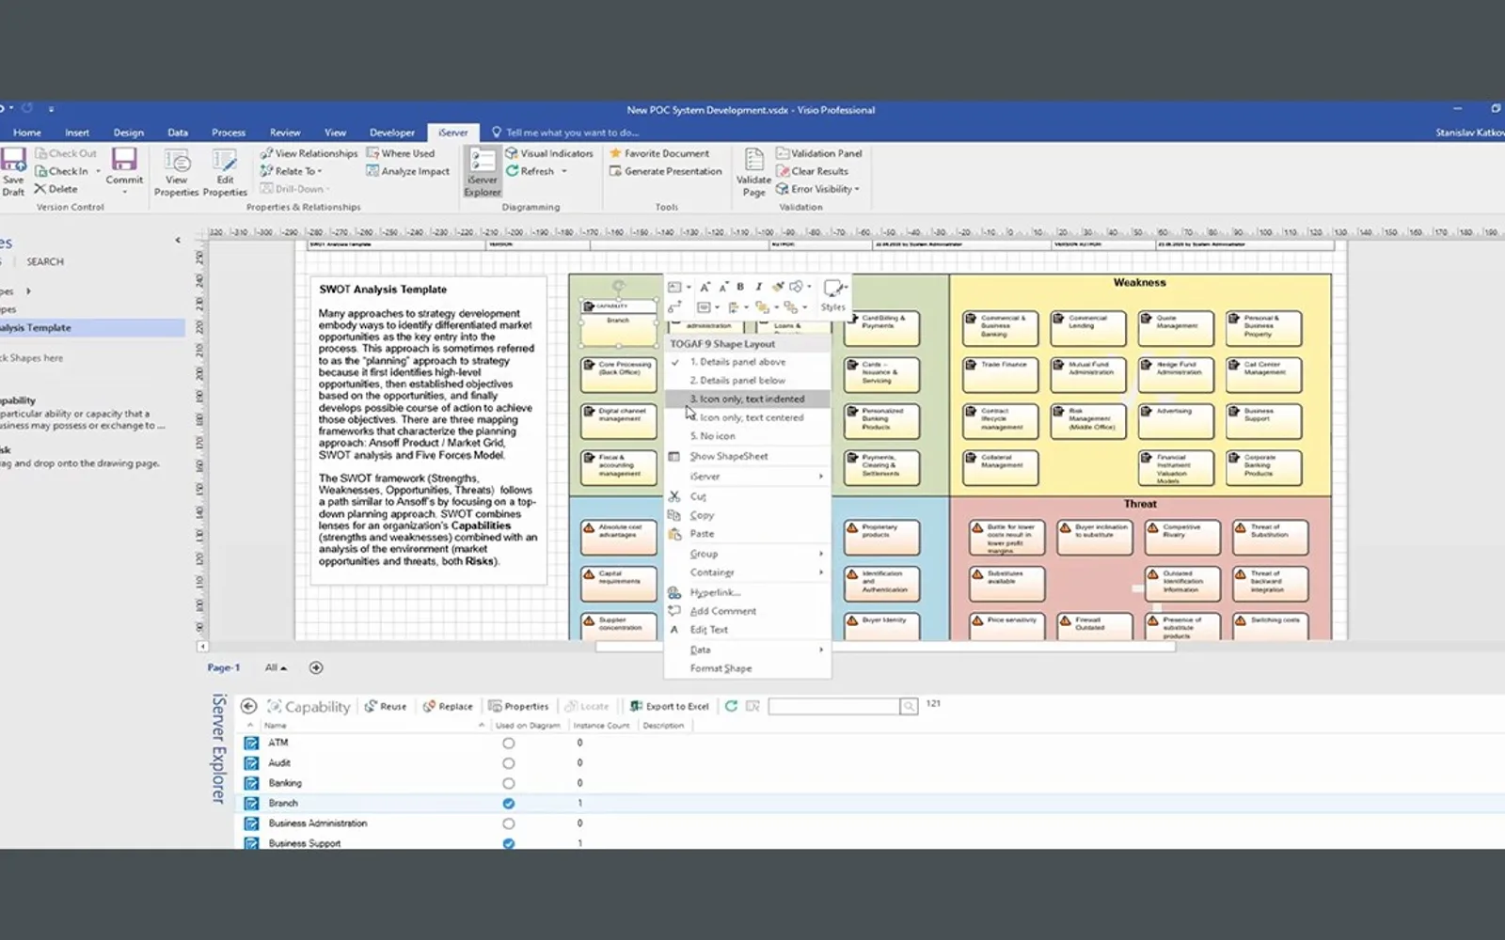The height and width of the screenshot is (940, 1505).
Task: Click the Replace button
Action: pos(448,706)
